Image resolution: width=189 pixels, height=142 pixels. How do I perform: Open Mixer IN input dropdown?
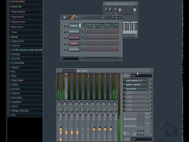(x=141, y=76)
